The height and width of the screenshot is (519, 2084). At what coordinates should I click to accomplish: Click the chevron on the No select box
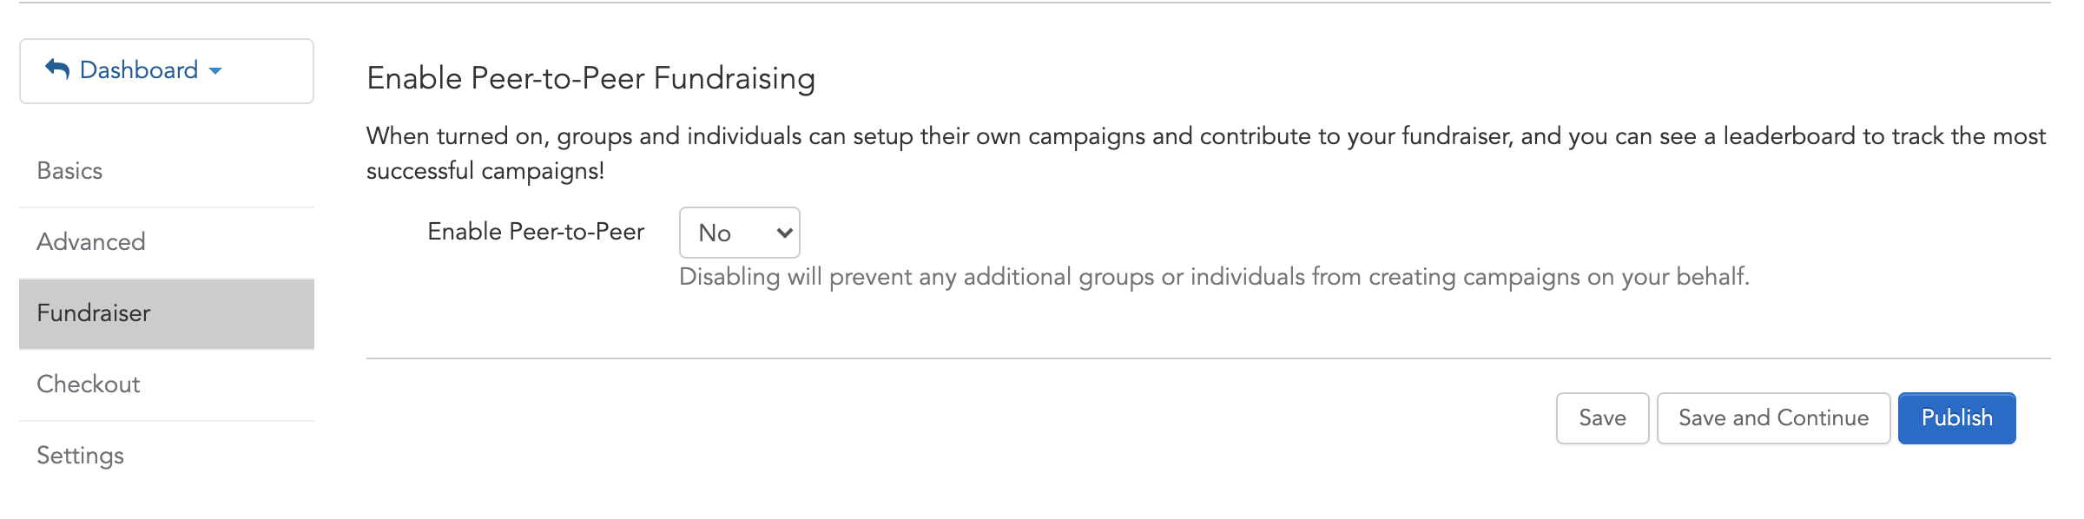click(x=784, y=233)
